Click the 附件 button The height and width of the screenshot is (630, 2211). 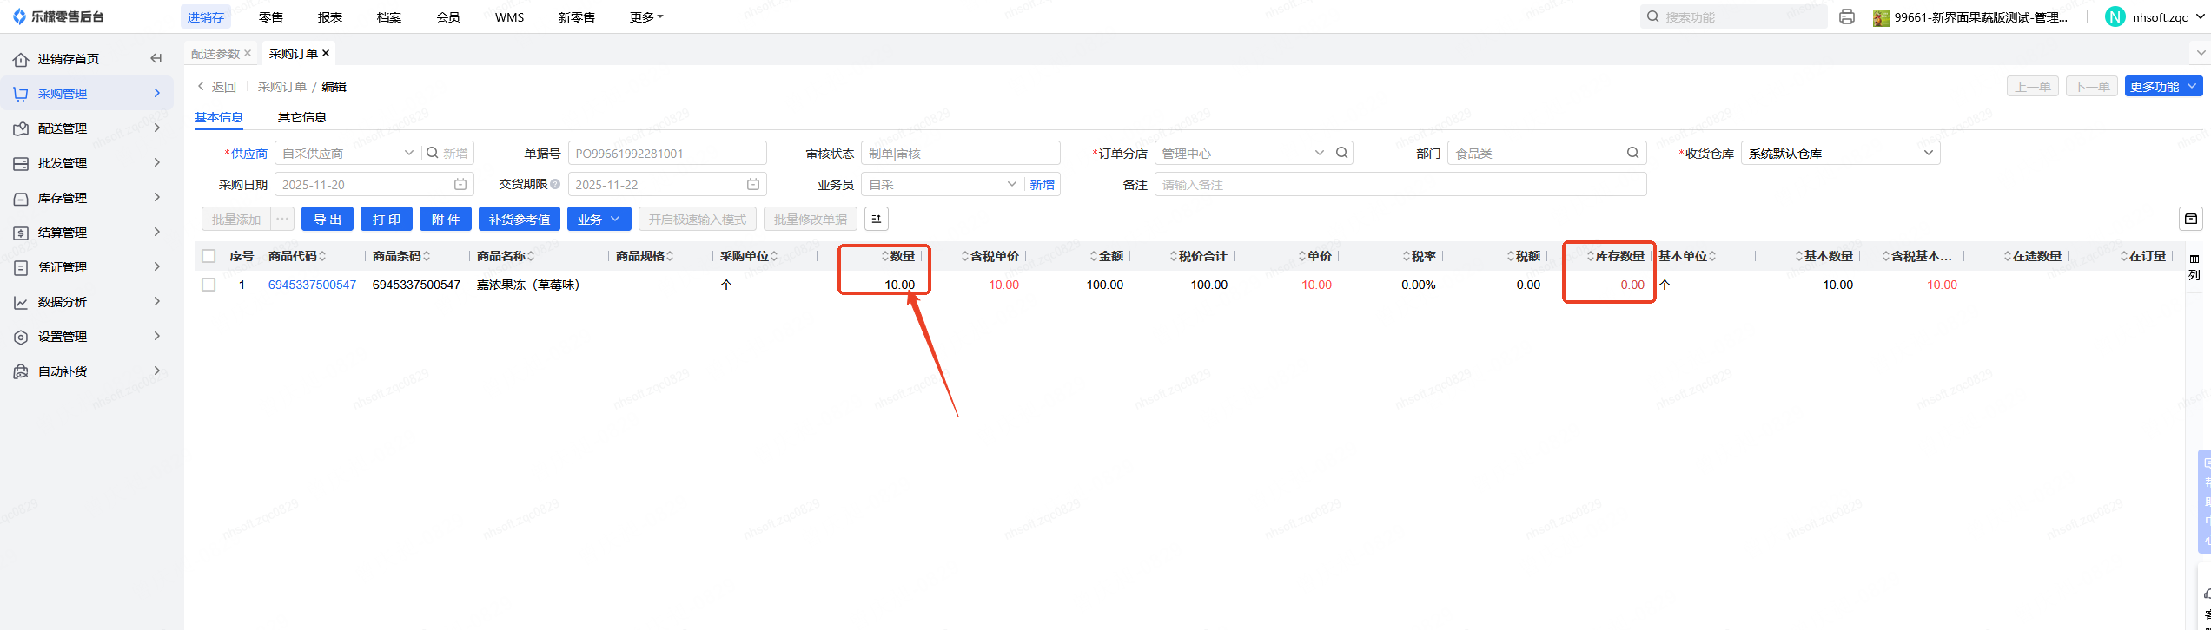[446, 219]
